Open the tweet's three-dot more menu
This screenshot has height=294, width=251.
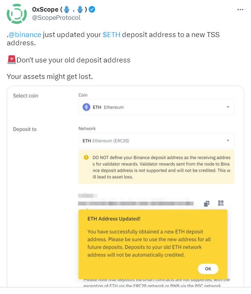pos(240,10)
